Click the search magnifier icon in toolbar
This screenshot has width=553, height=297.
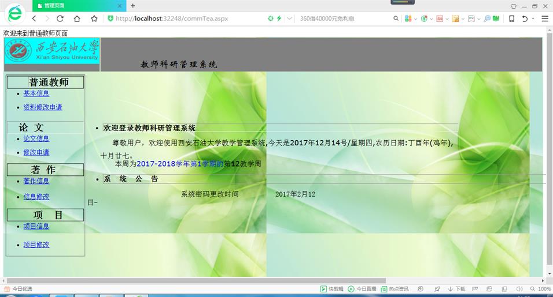396,18
